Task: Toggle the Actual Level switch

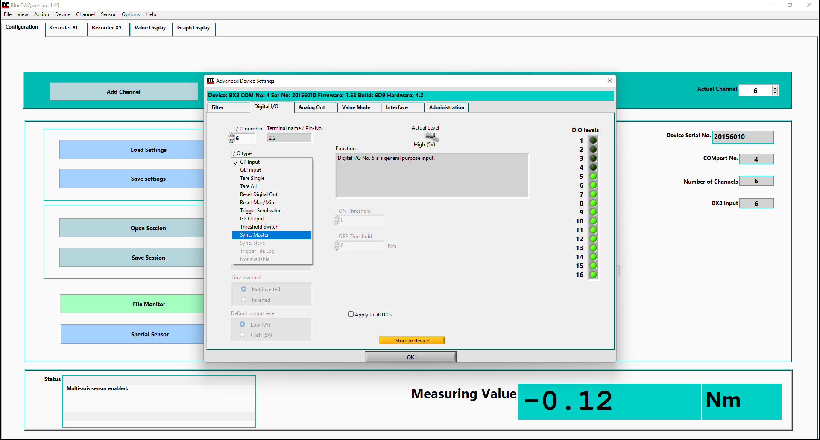Action: (x=431, y=136)
